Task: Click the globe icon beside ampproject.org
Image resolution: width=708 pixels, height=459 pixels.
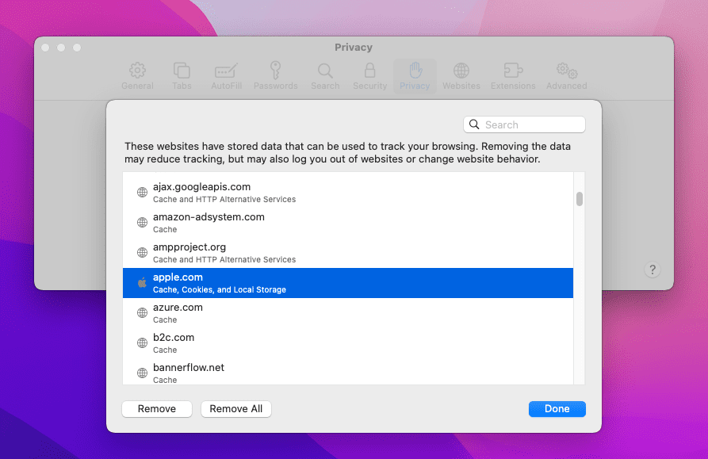Action: (142, 252)
